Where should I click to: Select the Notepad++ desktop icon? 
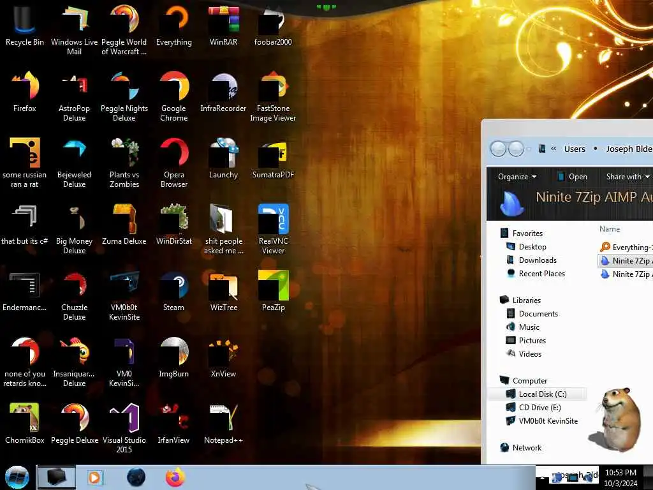coord(224,424)
